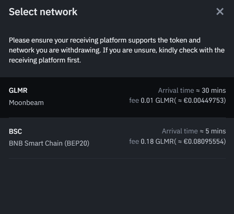Click the €0.08095554 fee estimate
This screenshot has height=214, width=234.
[x=203, y=141]
